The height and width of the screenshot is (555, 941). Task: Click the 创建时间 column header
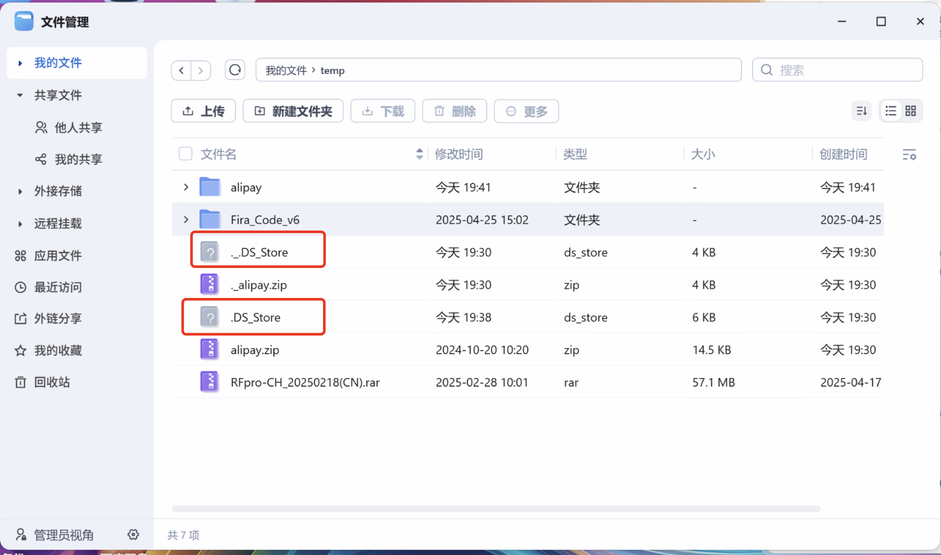[843, 154]
